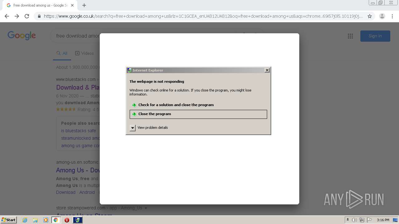
Task: Show hidden tray icons arrow
Action: click(348, 220)
